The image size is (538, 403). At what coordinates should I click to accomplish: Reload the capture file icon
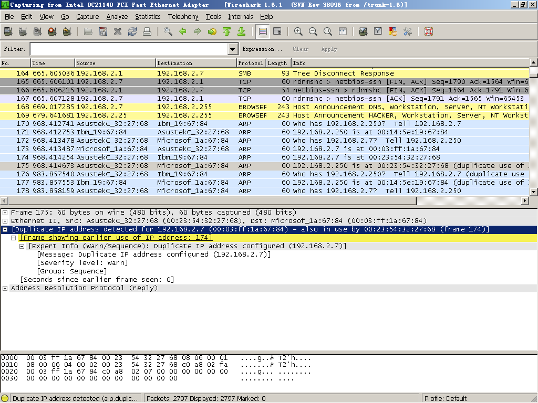coord(132,31)
